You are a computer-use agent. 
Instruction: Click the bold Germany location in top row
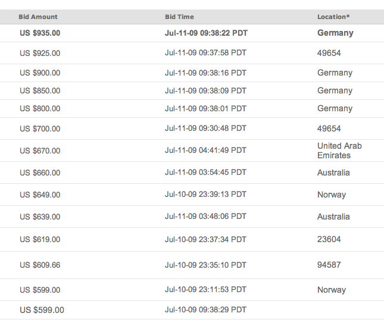(335, 33)
